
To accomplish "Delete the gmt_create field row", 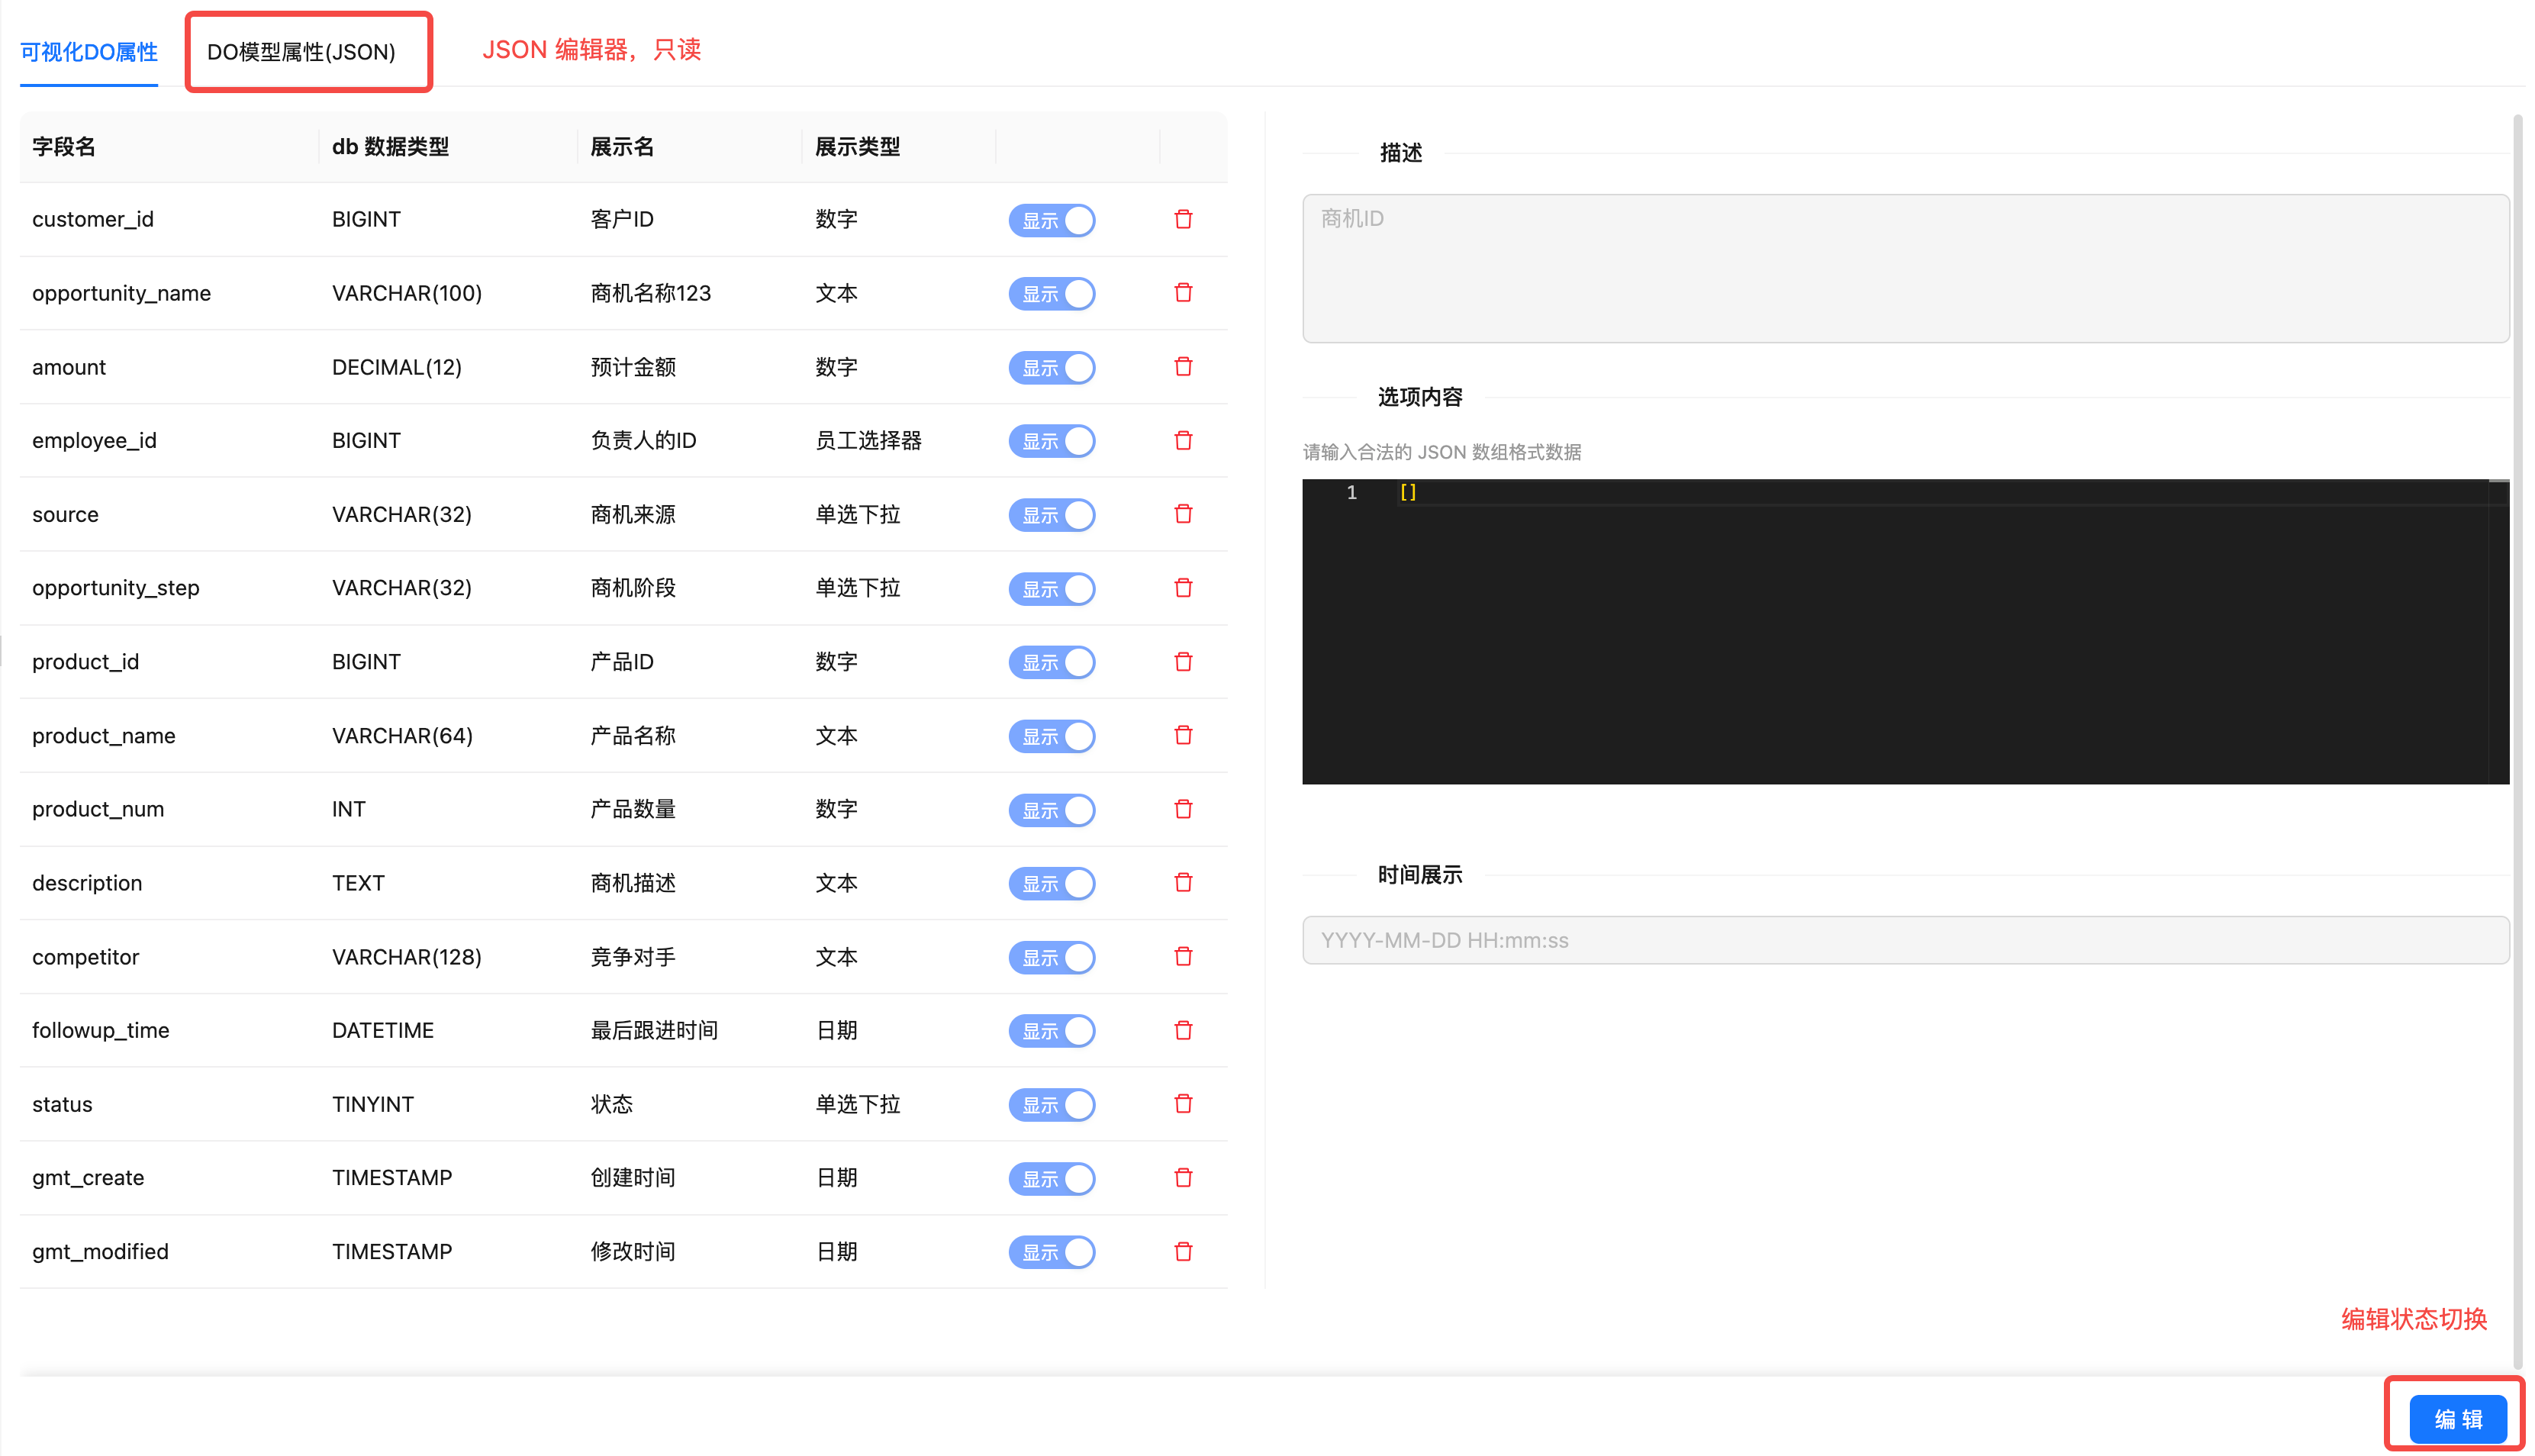I will click(x=1183, y=1178).
